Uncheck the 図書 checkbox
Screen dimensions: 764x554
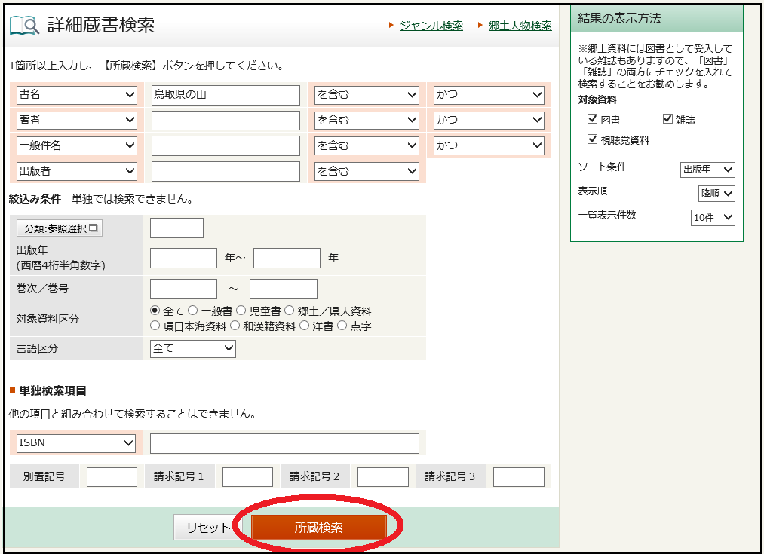593,119
